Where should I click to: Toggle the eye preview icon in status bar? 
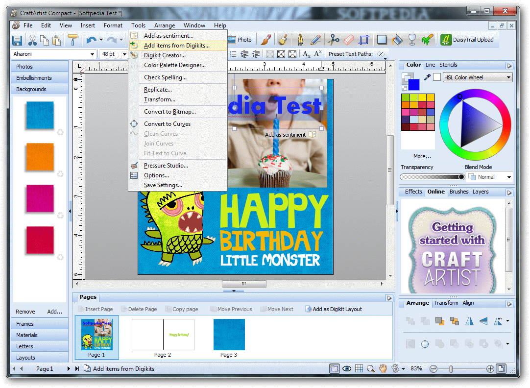(347, 368)
